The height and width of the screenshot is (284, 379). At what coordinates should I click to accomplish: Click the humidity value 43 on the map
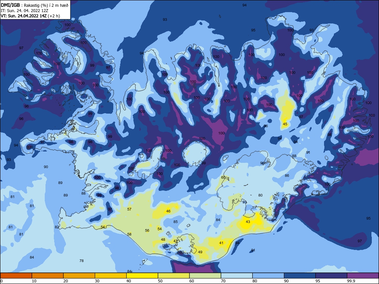pos(248,222)
